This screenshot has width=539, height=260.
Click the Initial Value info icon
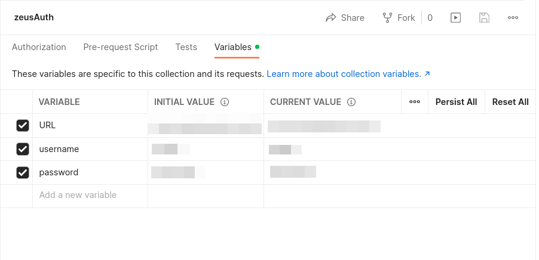click(x=225, y=102)
